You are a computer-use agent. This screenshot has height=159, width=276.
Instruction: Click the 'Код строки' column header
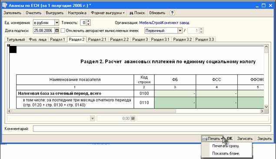[144, 79]
